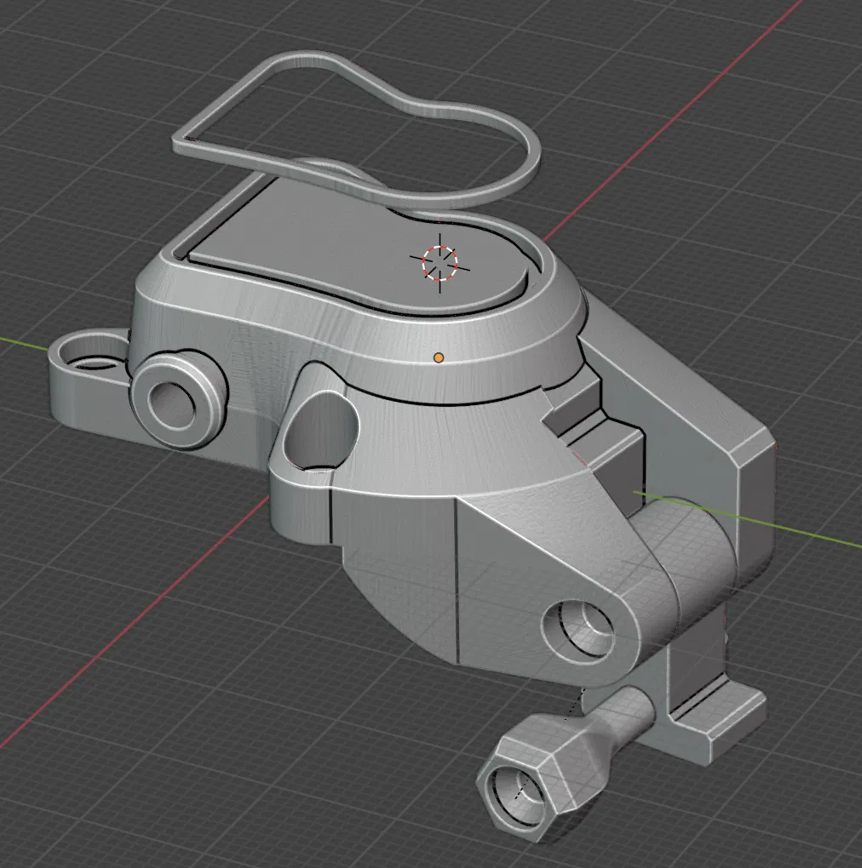Viewport: 862px width, 868px height.
Task: Select the floating gasket outline above the model
Action: tap(356, 129)
